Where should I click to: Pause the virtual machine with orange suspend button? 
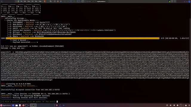coord(44,1)
